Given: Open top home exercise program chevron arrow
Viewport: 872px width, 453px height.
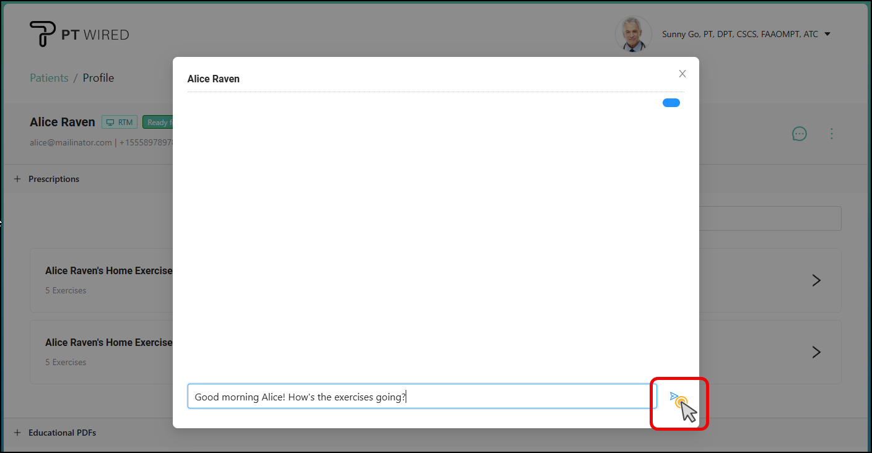Looking at the screenshot, I should [x=816, y=280].
